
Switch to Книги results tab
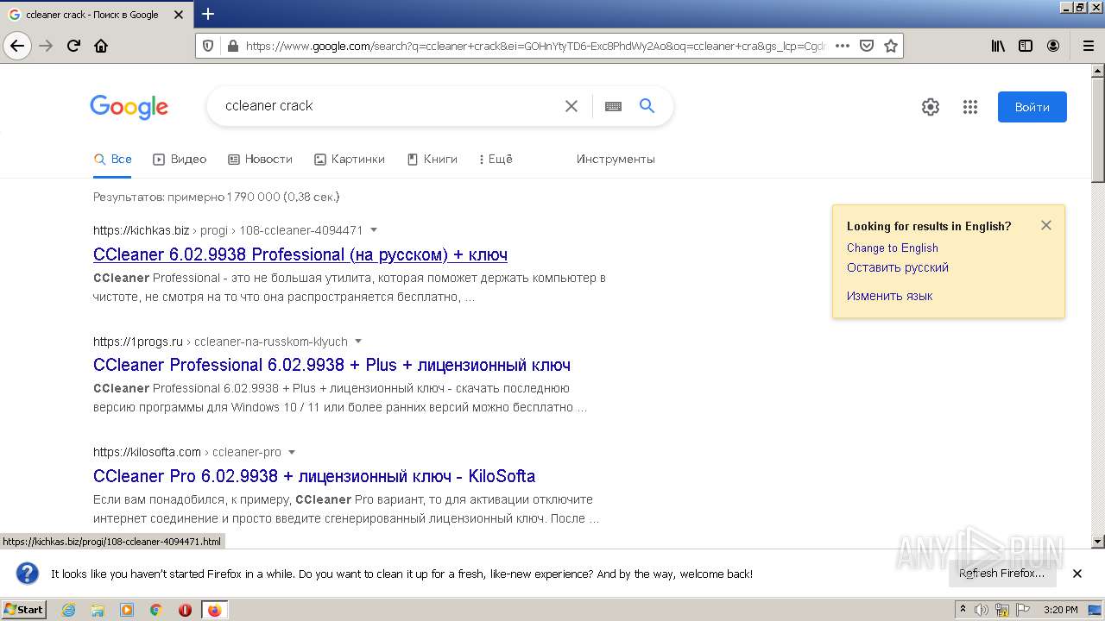pos(432,159)
